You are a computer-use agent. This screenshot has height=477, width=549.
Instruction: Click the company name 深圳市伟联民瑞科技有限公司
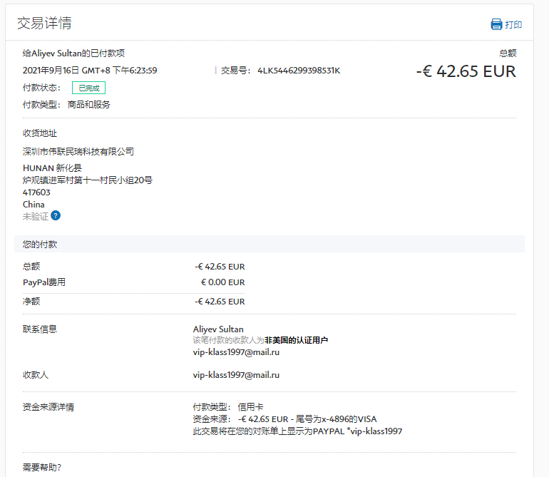pyautogui.click(x=78, y=151)
